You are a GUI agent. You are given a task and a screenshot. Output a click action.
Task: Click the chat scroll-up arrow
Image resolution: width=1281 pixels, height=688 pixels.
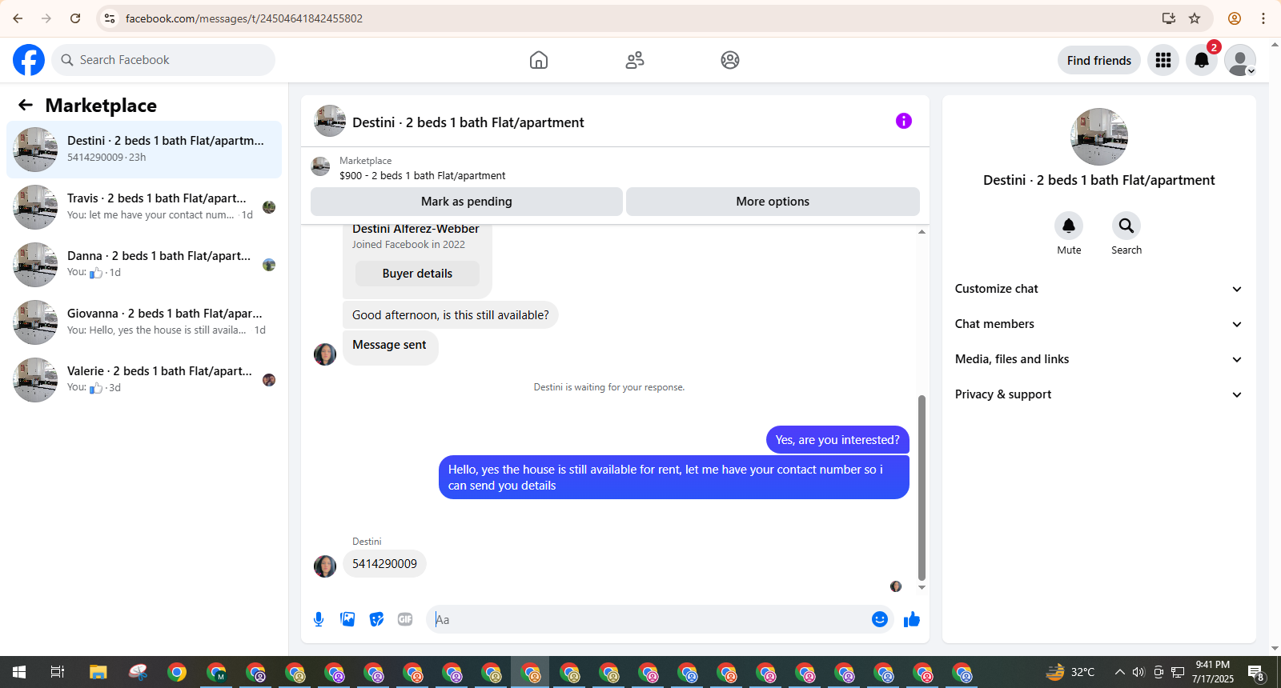[x=922, y=231]
